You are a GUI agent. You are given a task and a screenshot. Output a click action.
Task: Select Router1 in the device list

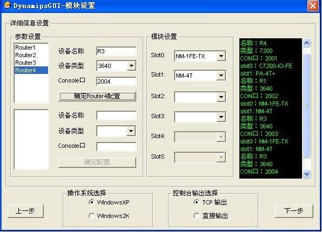[x=31, y=47]
